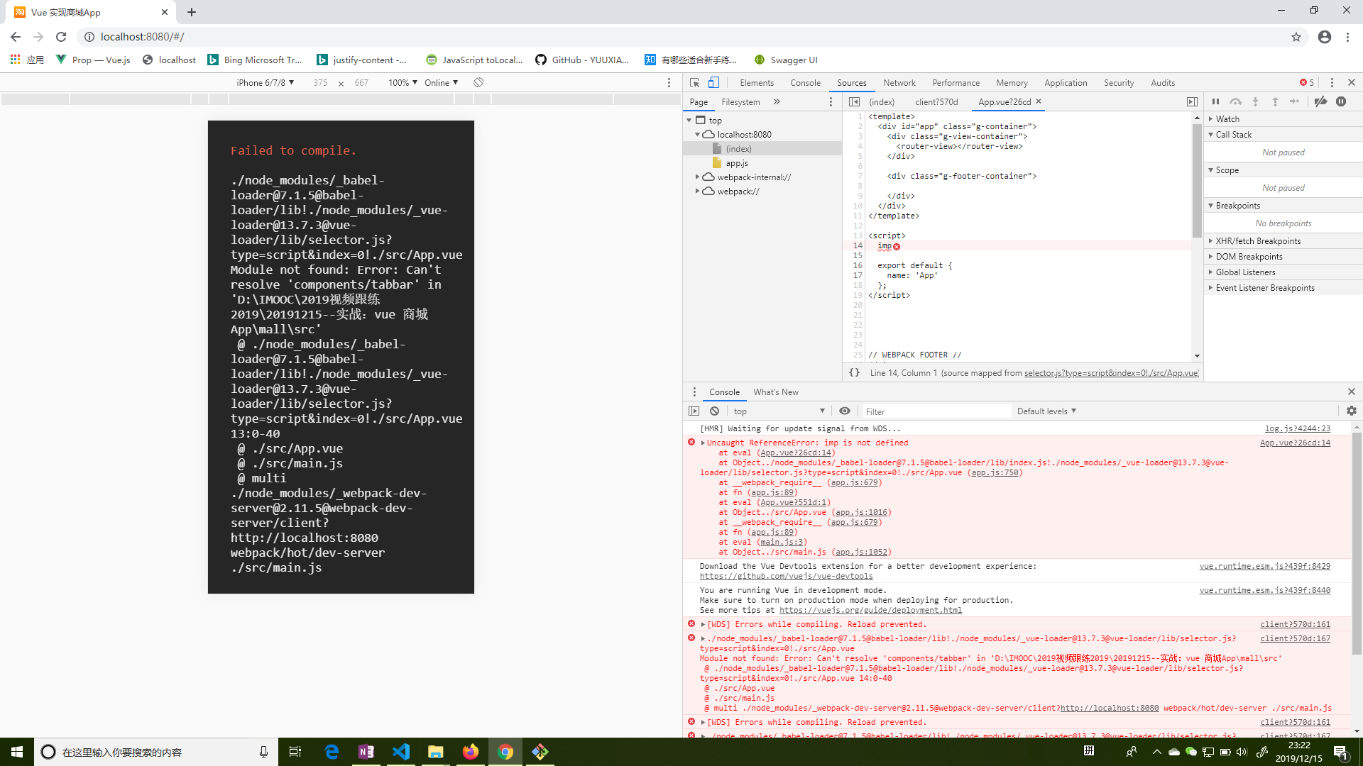Select the app.js file in tree
1363x766 pixels.
pos(737,162)
